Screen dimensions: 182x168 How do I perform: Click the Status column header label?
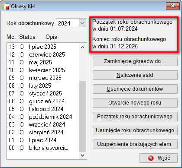click(27, 37)
